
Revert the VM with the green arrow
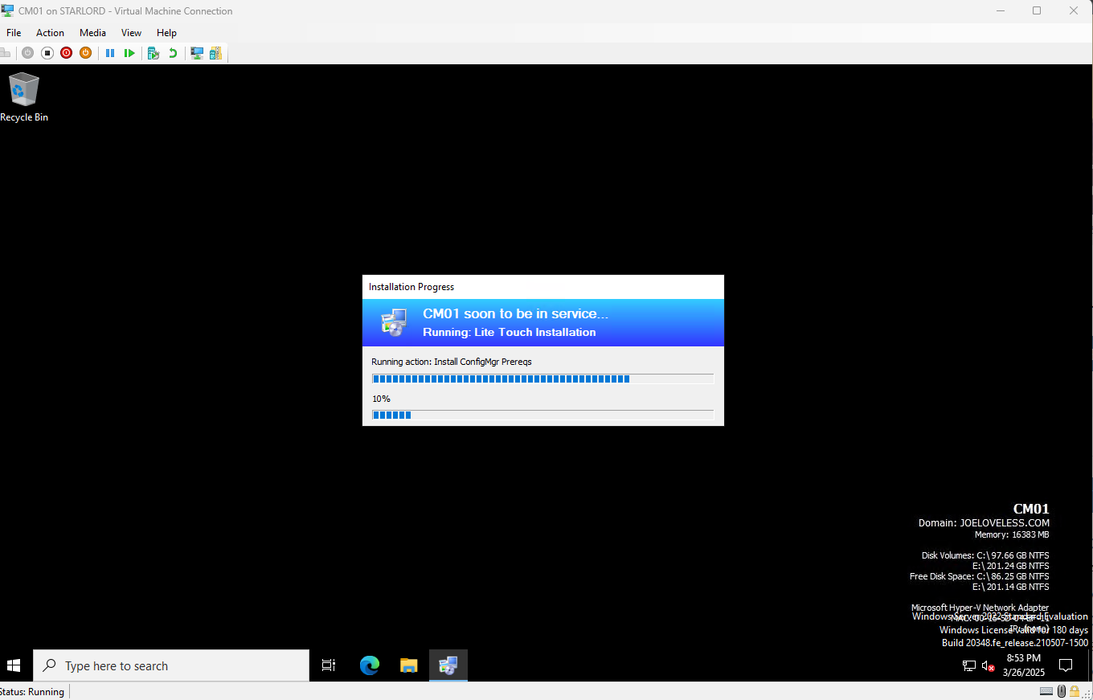[x=172, y=53]
